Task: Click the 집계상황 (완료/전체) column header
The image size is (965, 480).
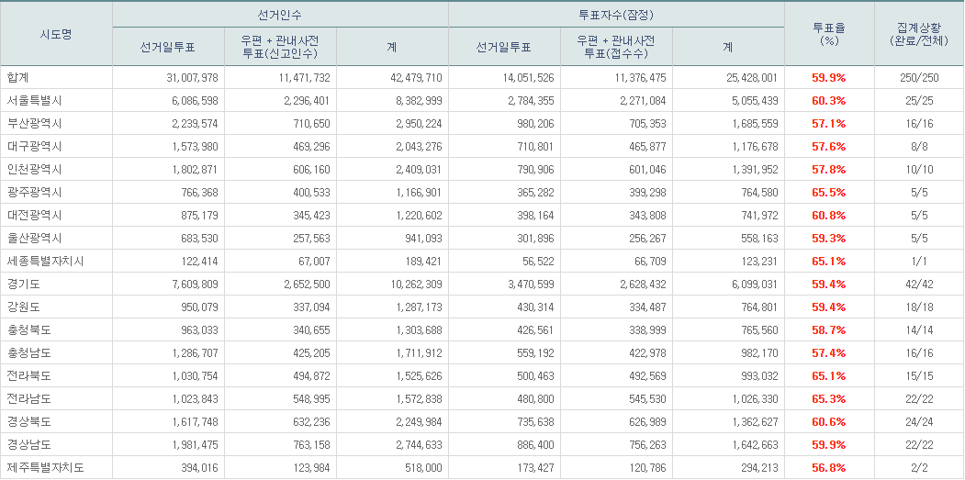Action: [x=918, y=34]
